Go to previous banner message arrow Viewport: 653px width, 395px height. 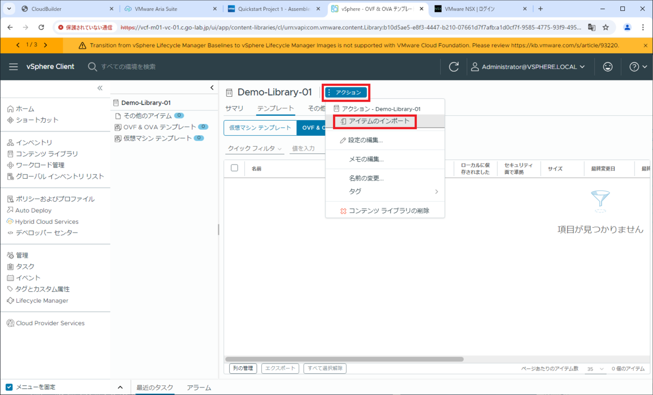pos(18,45)
